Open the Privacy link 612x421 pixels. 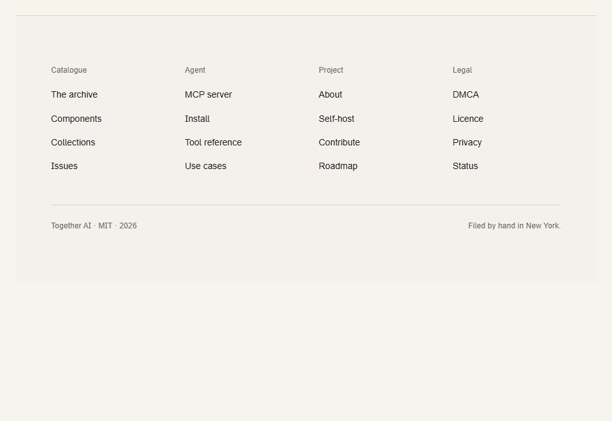[467, 142]
